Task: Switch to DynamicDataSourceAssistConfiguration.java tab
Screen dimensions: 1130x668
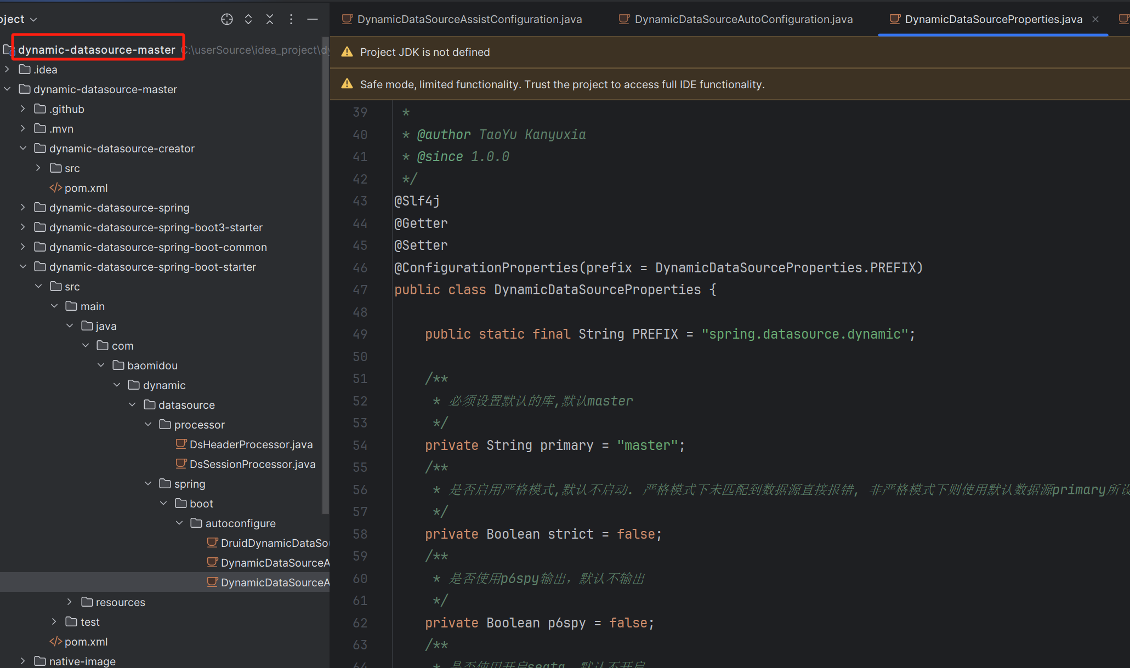Action: tap(462, 19)
